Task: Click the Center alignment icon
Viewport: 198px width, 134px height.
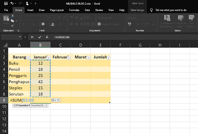Action: point(76,24)
